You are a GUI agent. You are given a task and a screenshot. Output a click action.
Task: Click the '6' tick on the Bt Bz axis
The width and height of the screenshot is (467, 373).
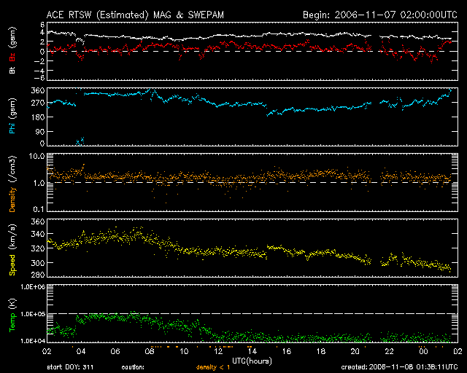point(42,24)
